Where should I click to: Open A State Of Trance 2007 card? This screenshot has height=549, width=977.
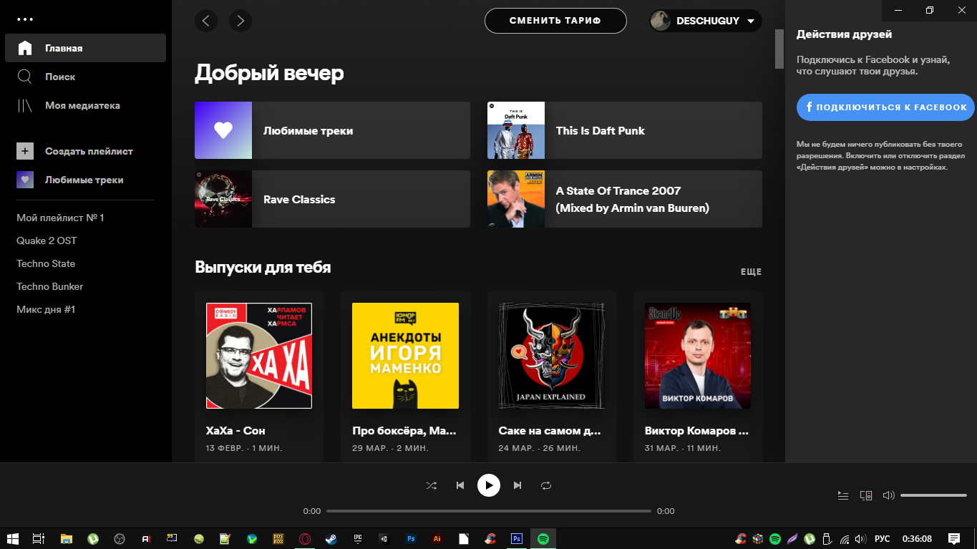point(624,199)
